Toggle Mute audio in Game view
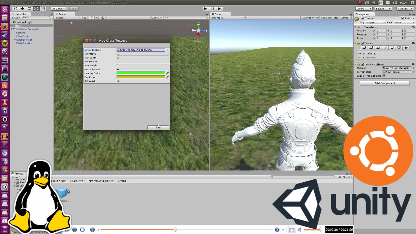 point(326,18)
